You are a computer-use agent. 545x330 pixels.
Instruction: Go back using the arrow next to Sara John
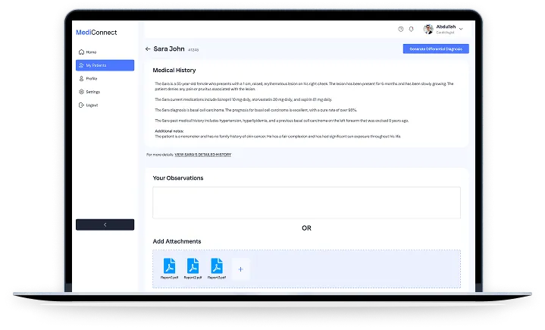148,49
